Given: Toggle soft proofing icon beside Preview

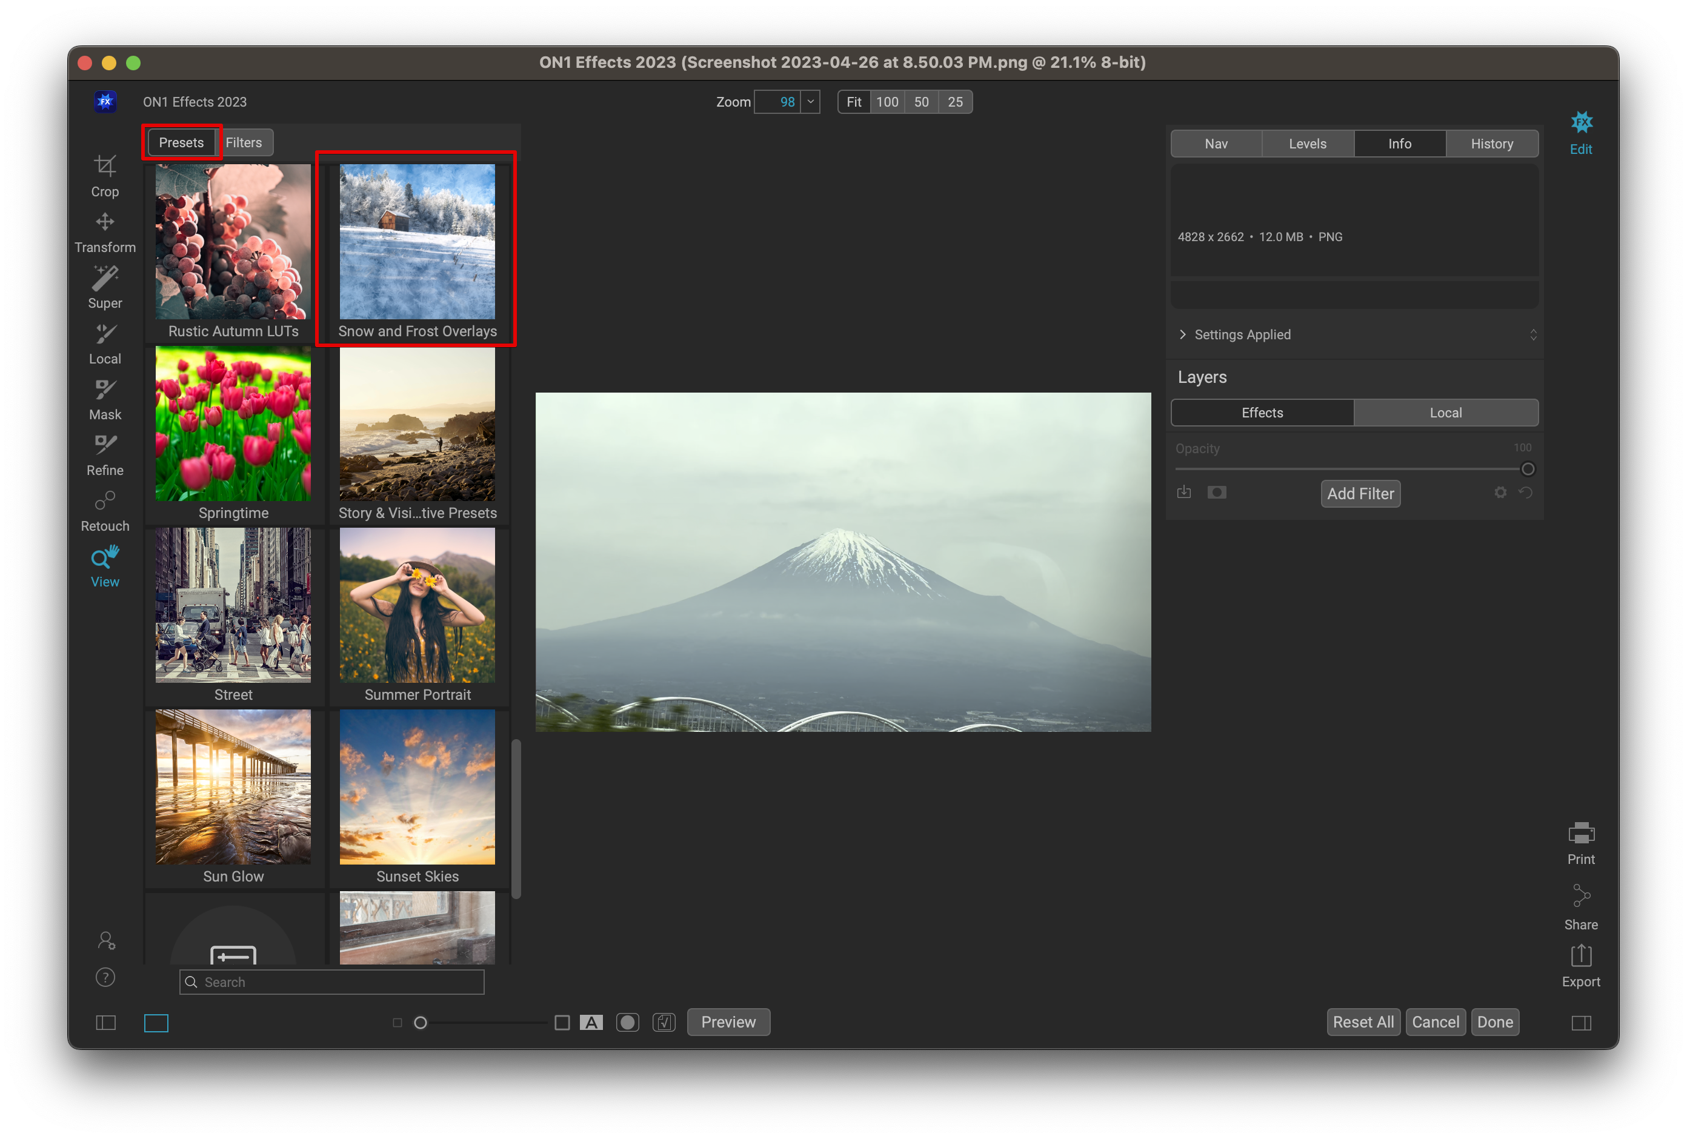Looking at the screenshot, I should click(664, 1023).
